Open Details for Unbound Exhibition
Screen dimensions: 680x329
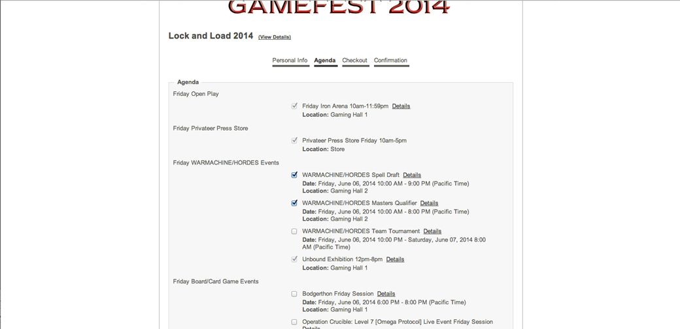pos(395,260)
